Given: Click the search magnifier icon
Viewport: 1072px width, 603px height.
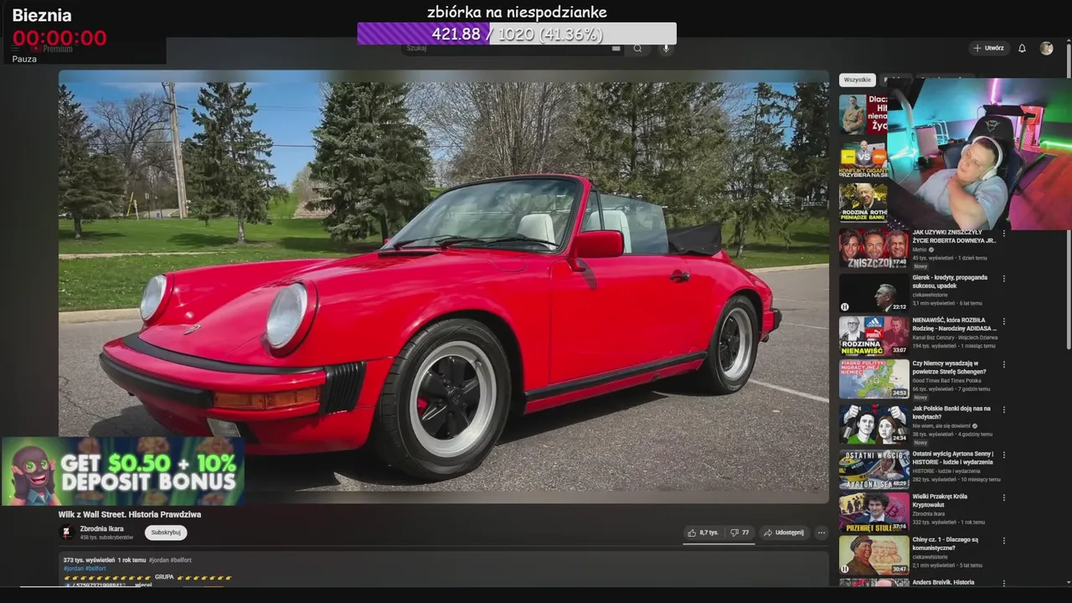Looking at the screenshot, I should coord(637,49).
